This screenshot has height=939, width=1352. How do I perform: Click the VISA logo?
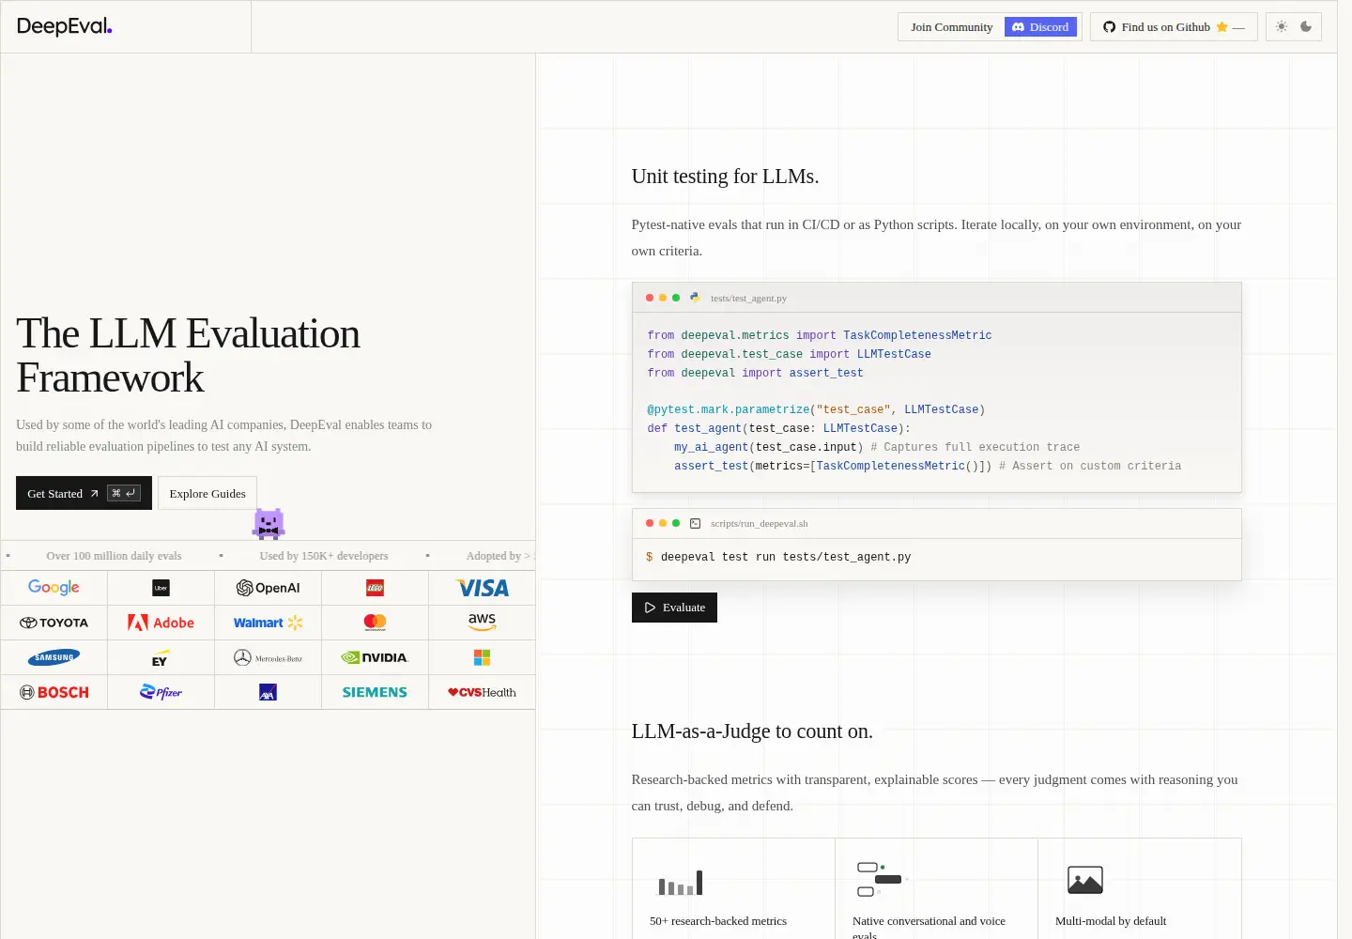pos(482,588)
